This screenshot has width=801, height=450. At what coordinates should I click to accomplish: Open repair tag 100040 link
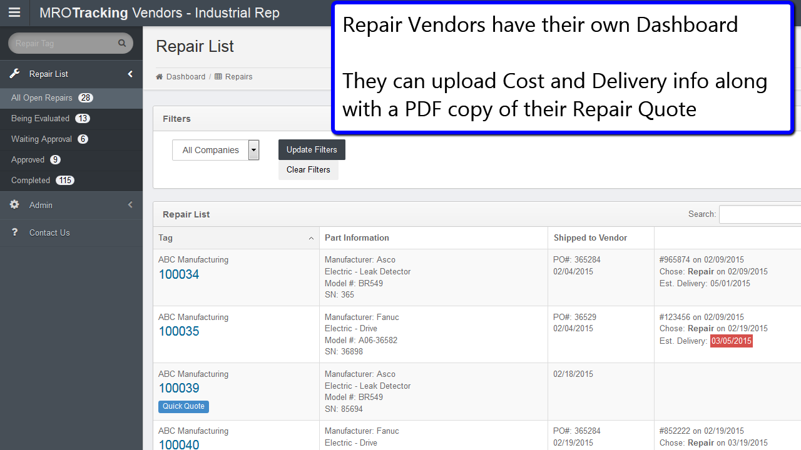pyautogui.click(x=179, y=444)
